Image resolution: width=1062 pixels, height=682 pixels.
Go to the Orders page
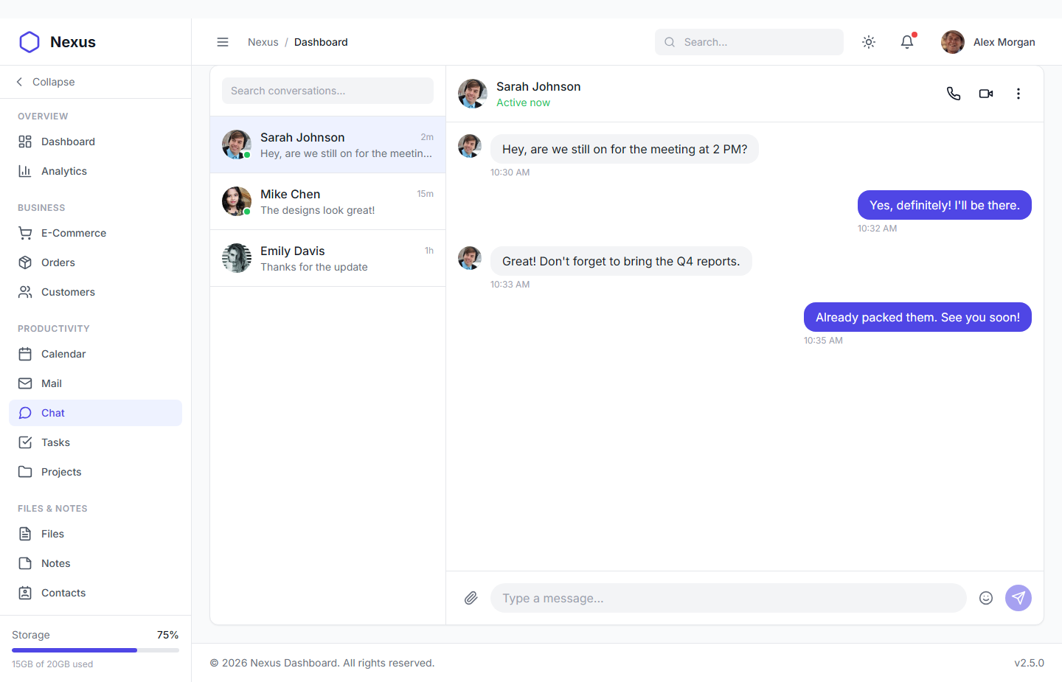(x=95, y=262)
